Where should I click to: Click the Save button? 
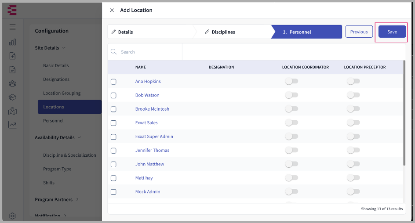(x=392, y=32)
